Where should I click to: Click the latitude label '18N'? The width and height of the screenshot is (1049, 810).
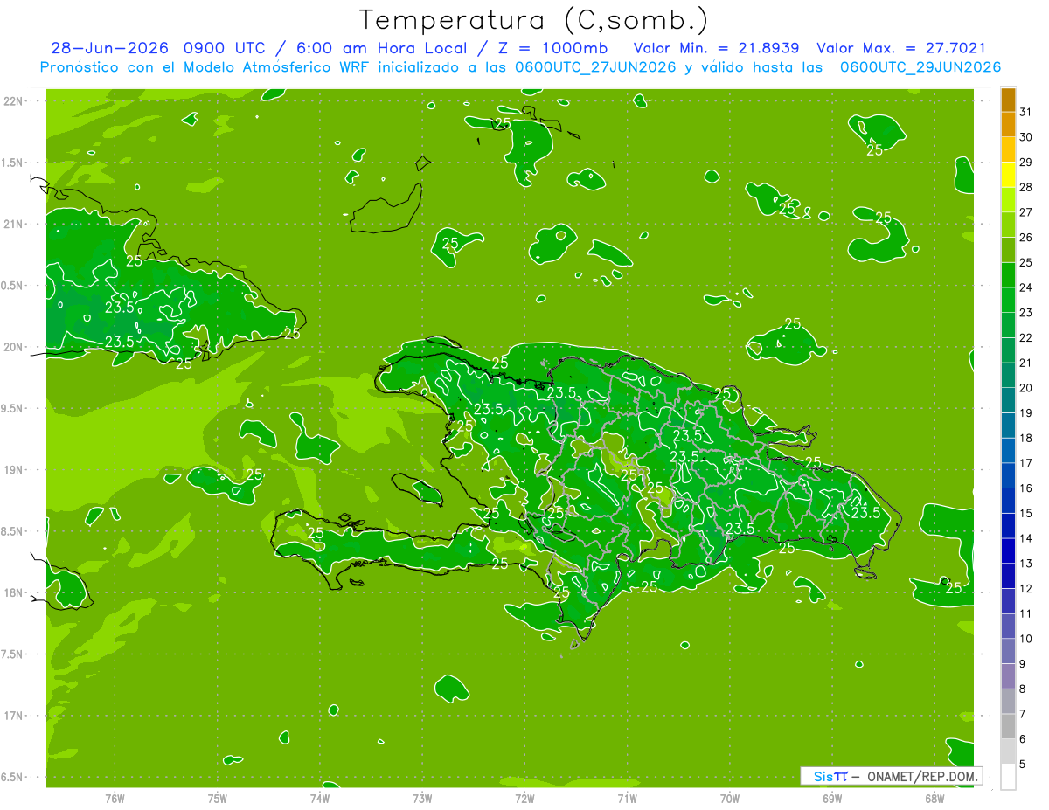click(x=13, y=592)
